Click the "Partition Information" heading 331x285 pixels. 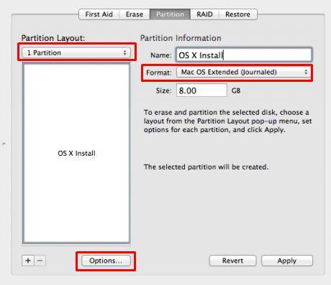pyautogui.click(x=181, y=38)
